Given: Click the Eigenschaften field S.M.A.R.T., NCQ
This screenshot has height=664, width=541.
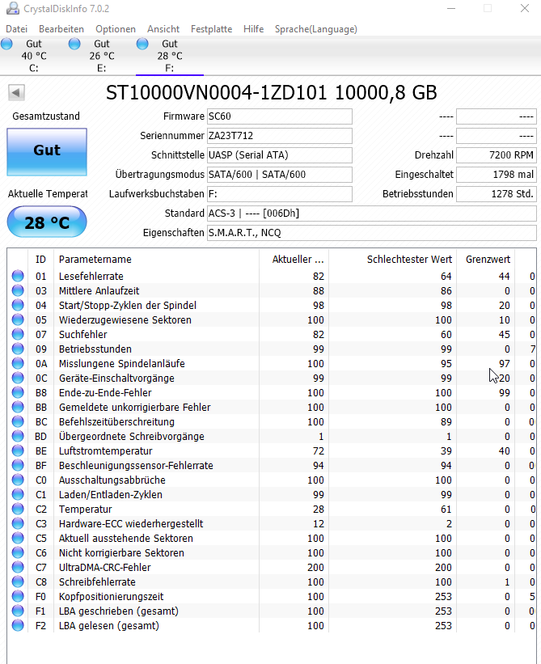Looking at the screenshot, I should [x=372, y=233].
